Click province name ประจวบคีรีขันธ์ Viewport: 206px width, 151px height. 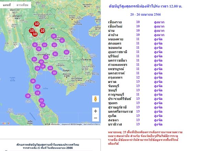pyautogui.click(x=119, y=99)
